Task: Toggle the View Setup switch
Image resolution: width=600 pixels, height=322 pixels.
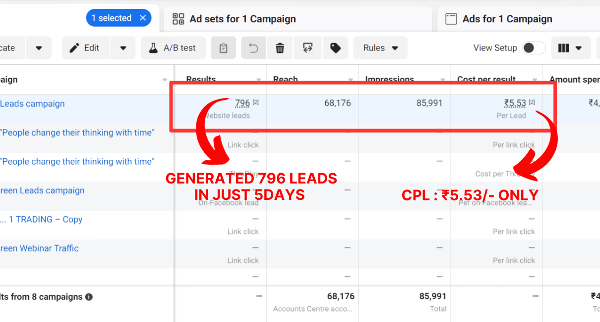Action: click(x=534, y=48)
